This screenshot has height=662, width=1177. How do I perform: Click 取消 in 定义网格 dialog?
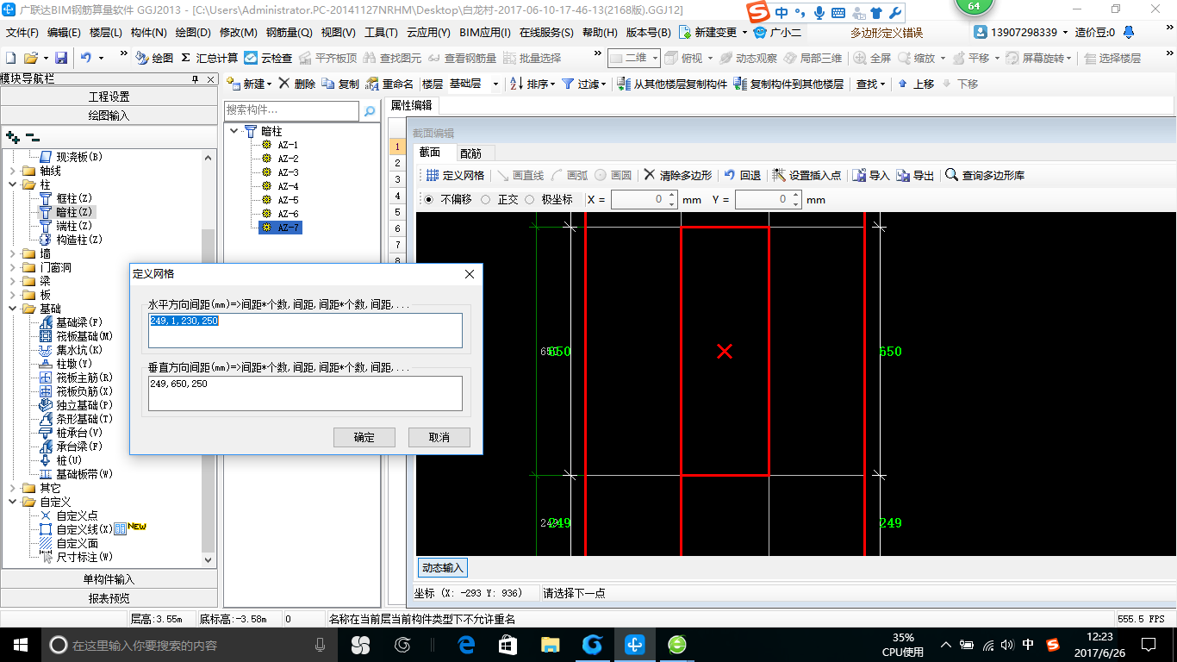pyautogui.click(x=439, y=437)
